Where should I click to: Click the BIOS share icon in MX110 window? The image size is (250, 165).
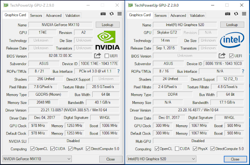pos(97,56)
